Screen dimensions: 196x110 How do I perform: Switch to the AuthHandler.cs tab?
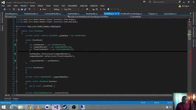point(73,14)
